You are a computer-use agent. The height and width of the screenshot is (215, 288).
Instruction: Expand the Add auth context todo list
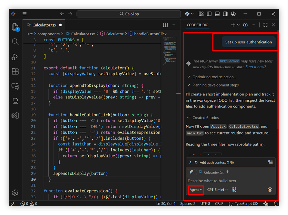coord(190,162)
